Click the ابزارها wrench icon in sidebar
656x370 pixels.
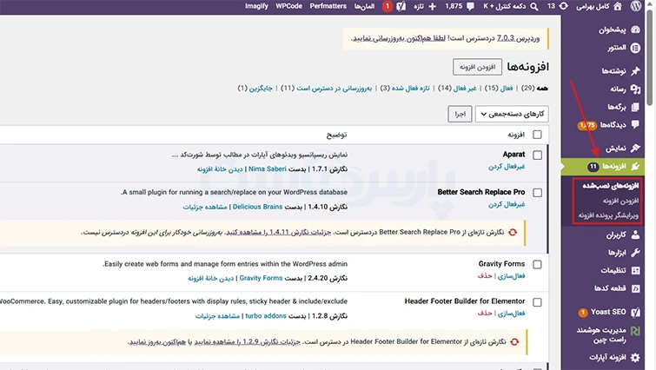635,253
